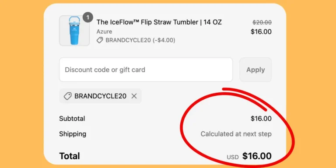336x168 pixels.
Task: Click the BRANDCYCLE20 chip label
Action: [x=100, y=96]
